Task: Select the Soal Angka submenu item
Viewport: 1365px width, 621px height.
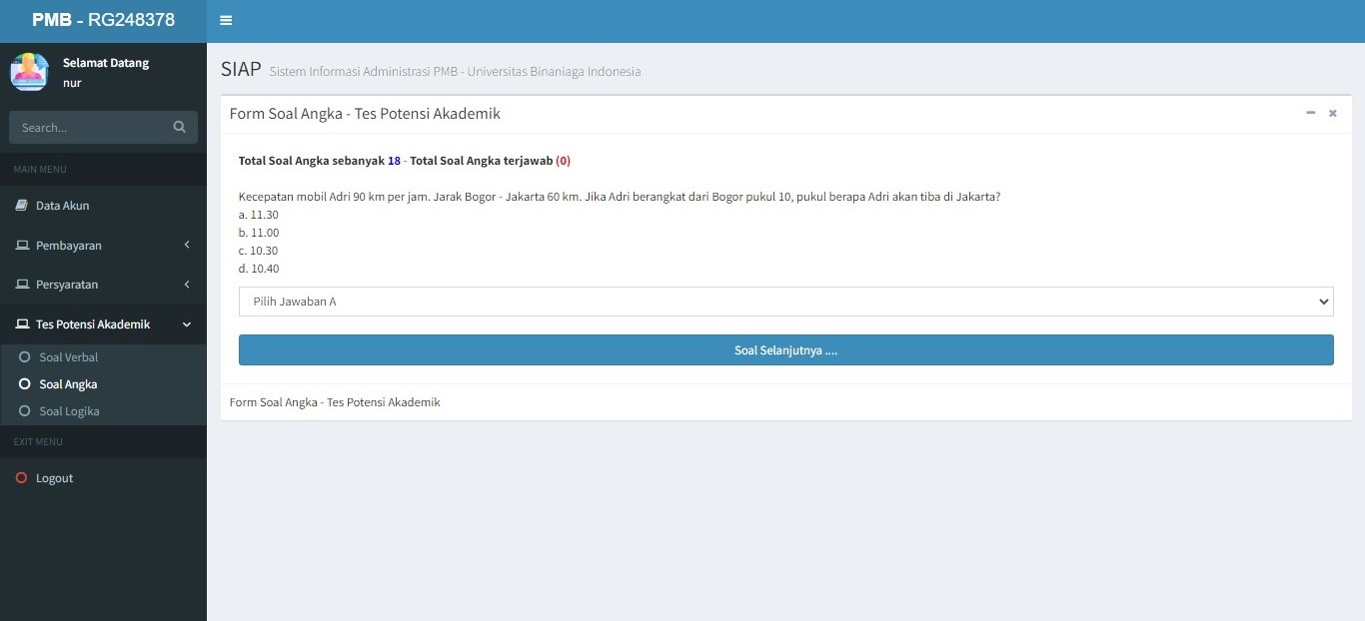Action: (x=68, y=384)
